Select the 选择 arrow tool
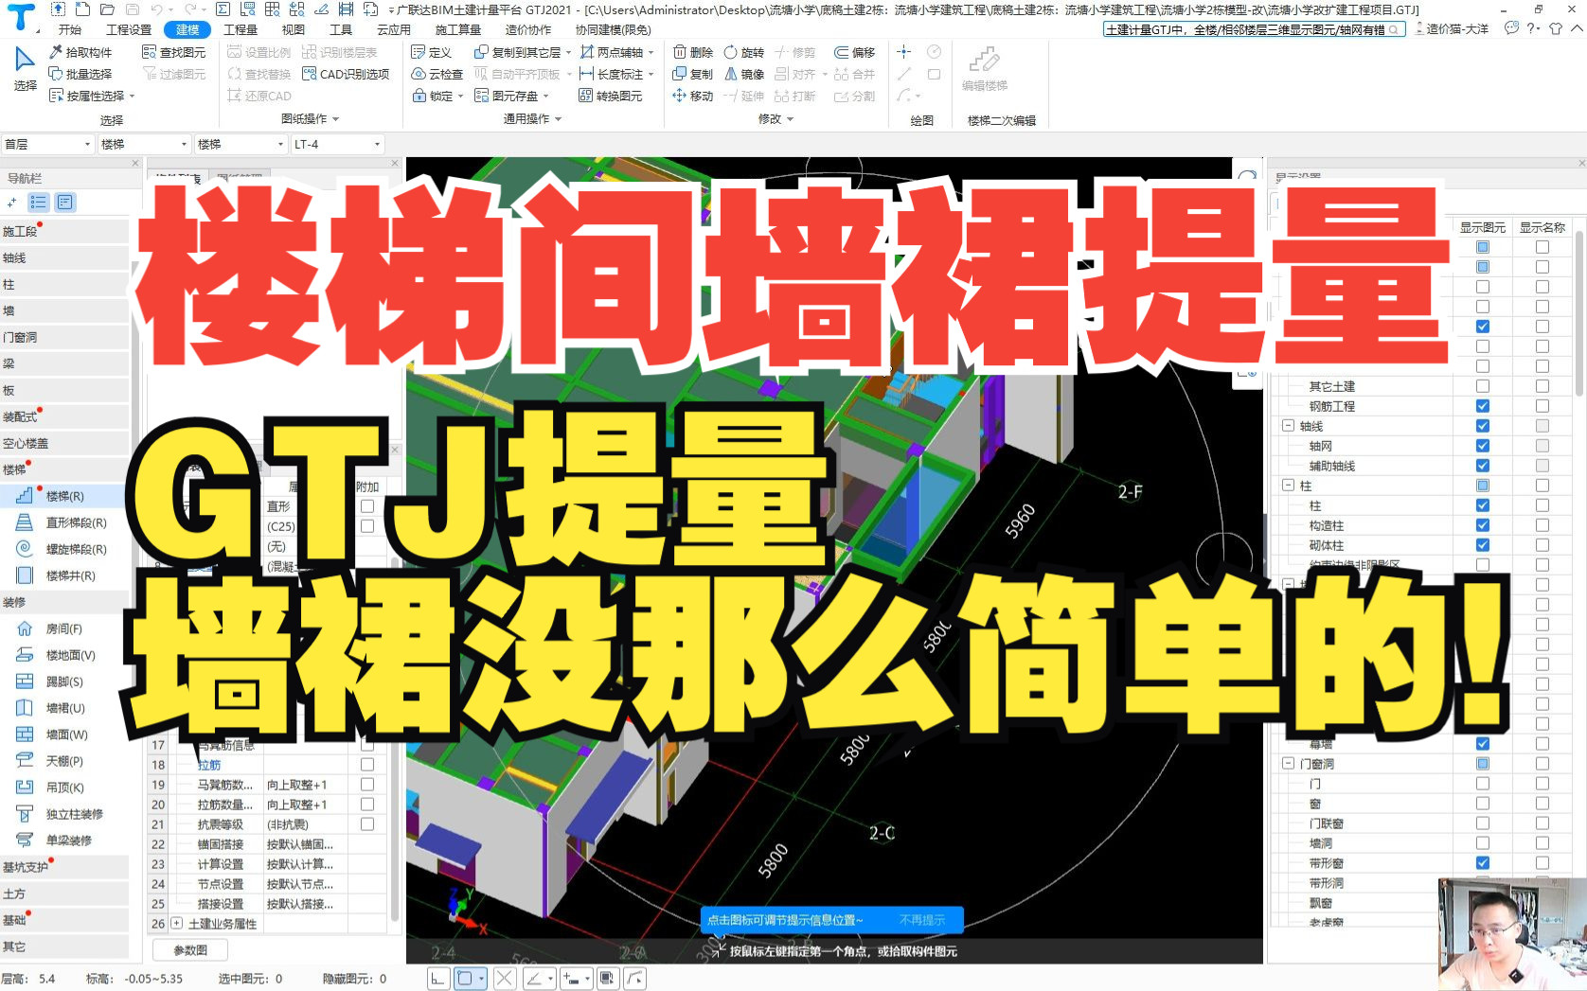Image resolution: width=1587 pixels, height=991 pixels. 26,69
